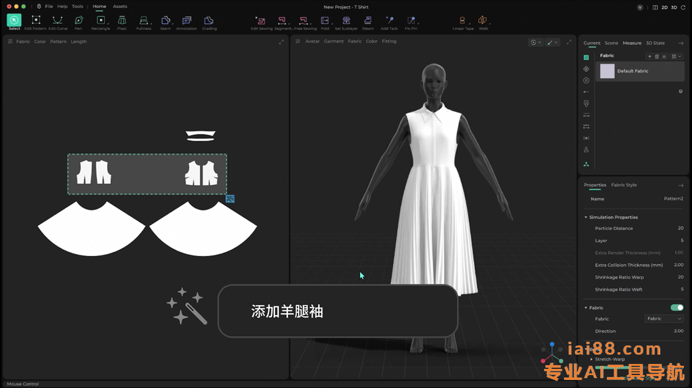Open the Assets tab
The image size is (692, 388).
[120, 6]
